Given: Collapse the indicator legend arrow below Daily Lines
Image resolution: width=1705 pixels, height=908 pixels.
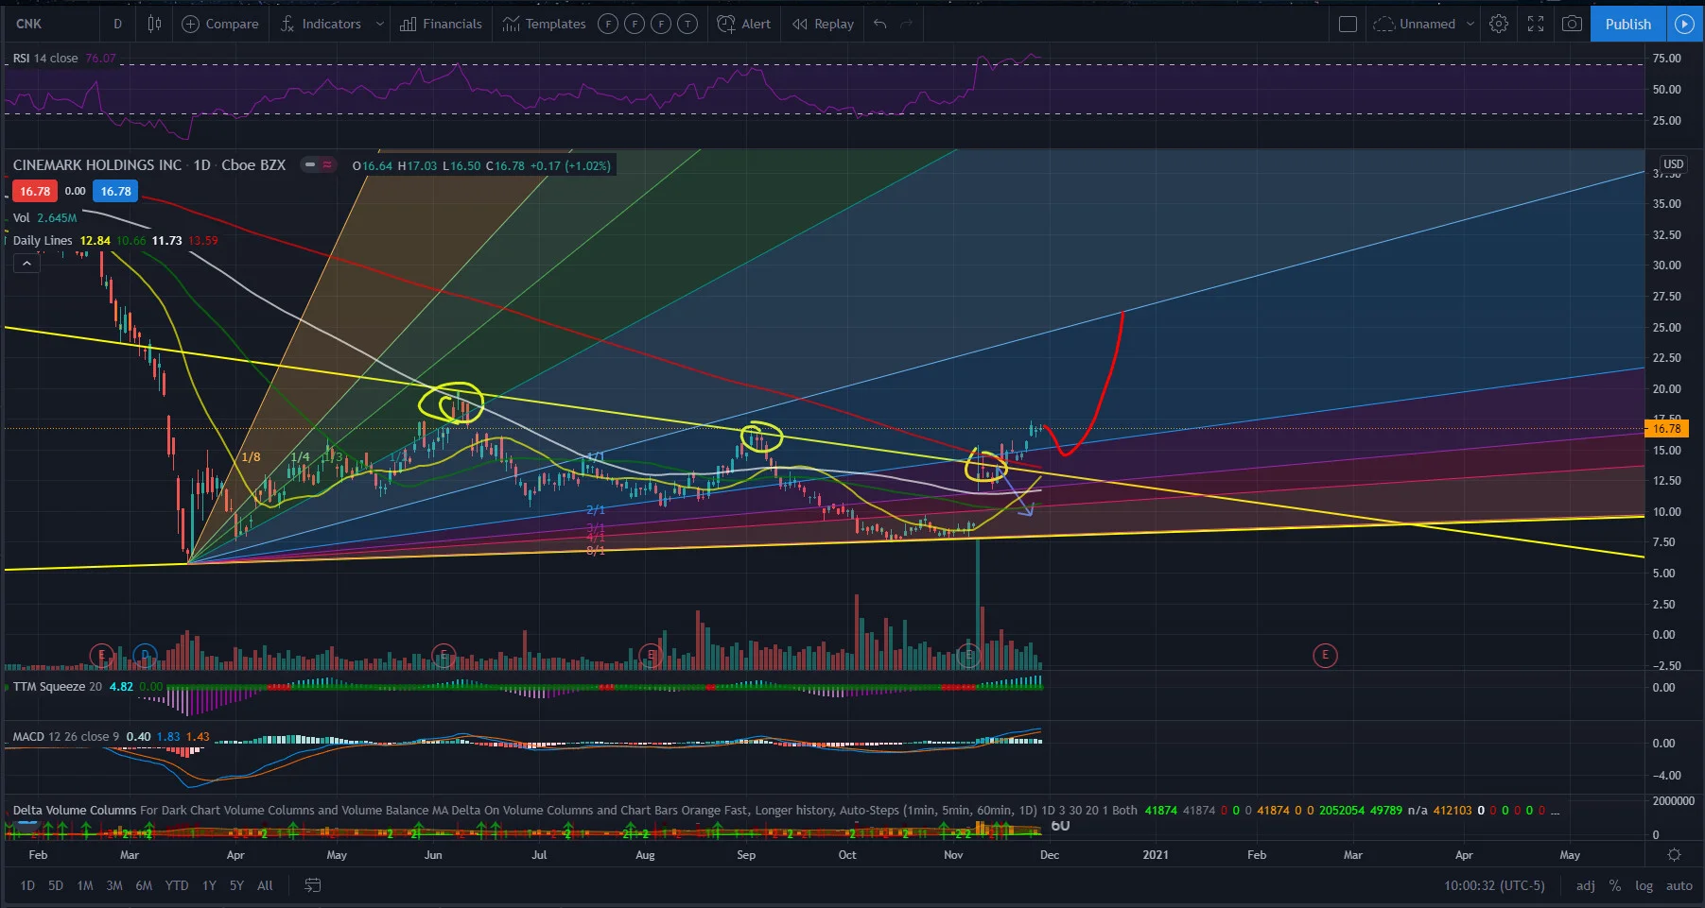Looking at the screenshot, I should coord(26,264).
